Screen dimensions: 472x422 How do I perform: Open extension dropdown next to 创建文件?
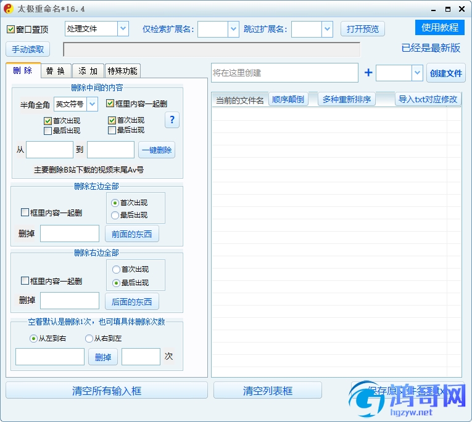(x=417, y=73)
